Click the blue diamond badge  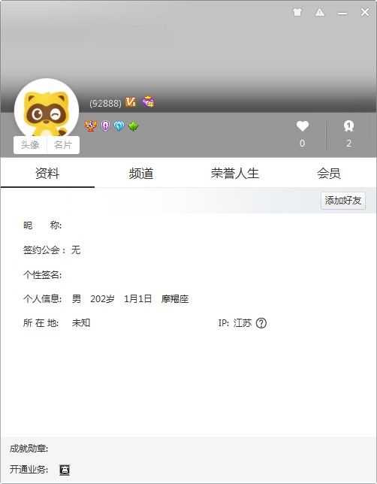tap(119, 126)
